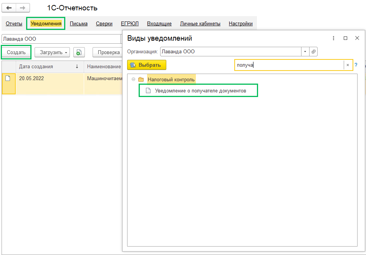Click the Создать button
Viewport: 366px width, 255px height.
tap(16, 52)
